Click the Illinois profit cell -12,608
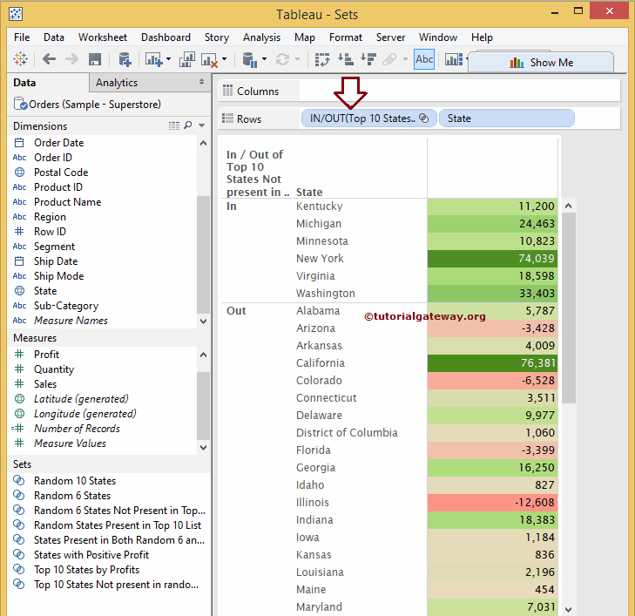 (x=492, y=502)
